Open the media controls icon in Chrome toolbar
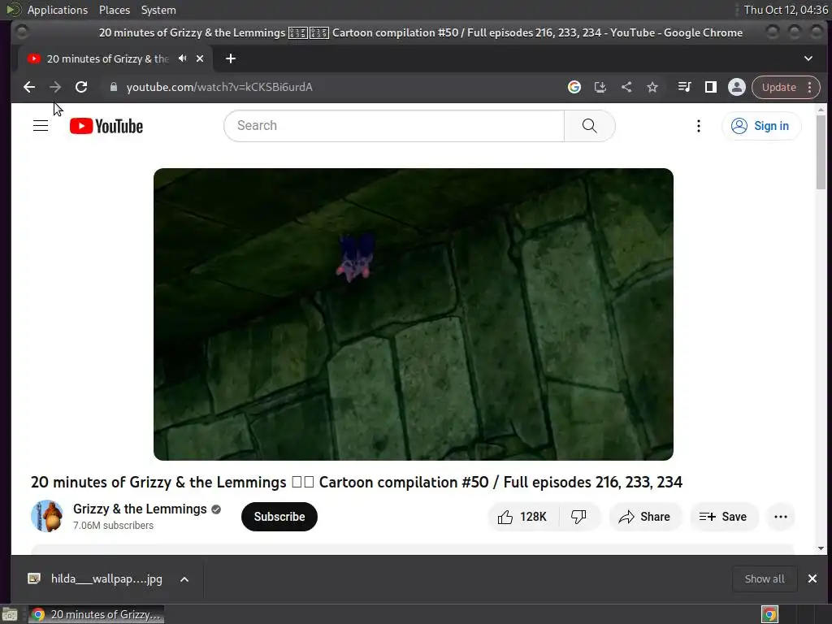The width and height of the screenshot is (832, 624). click(684, 87)
